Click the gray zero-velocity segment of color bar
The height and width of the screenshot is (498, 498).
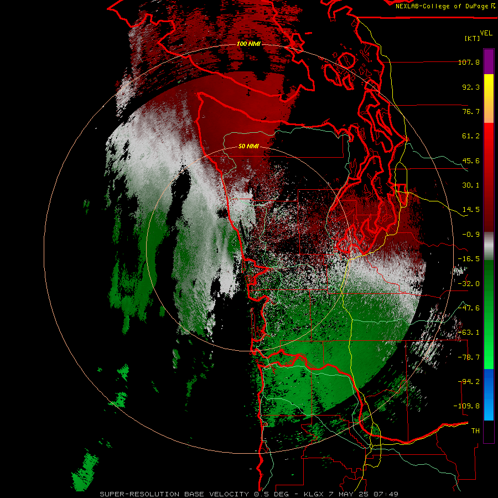pyautogui.click(x=489, y=246)
